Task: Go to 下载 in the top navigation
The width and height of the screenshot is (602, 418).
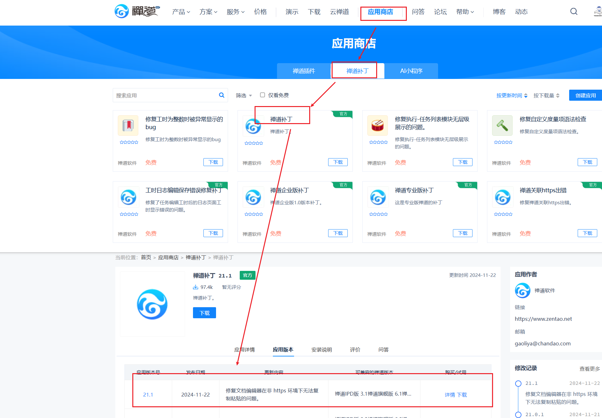Action: coord(314,12)
